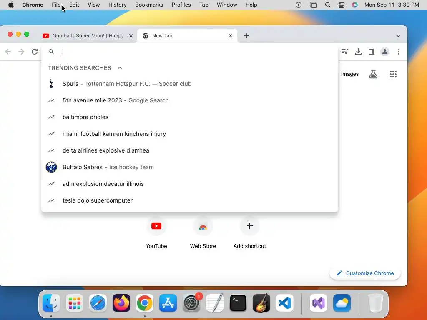Click the Chrome icon in the Dock
Image resolution: width=427 pixels, height=320 pixels.
pyautogui.click(x=145, y=303)
